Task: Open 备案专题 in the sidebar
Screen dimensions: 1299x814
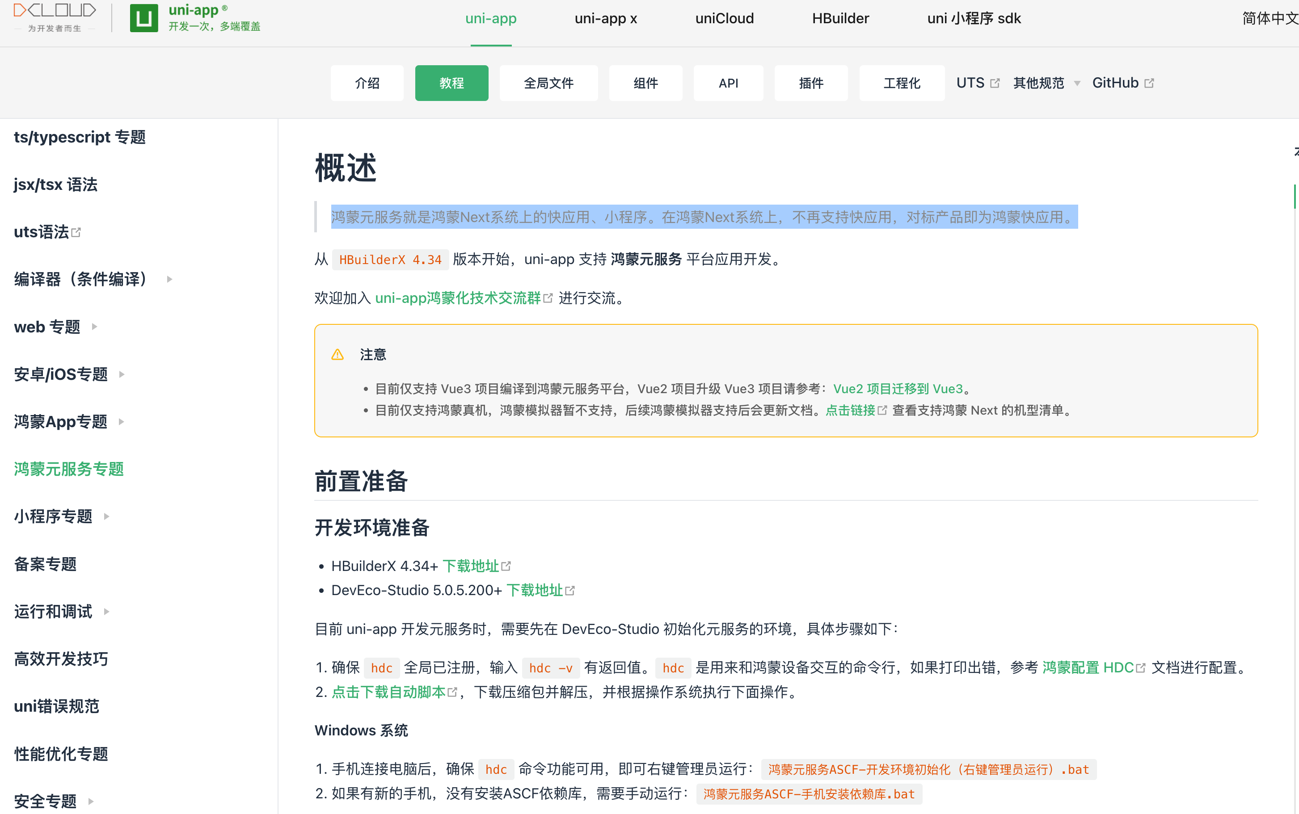Action: tap(45, 564)
